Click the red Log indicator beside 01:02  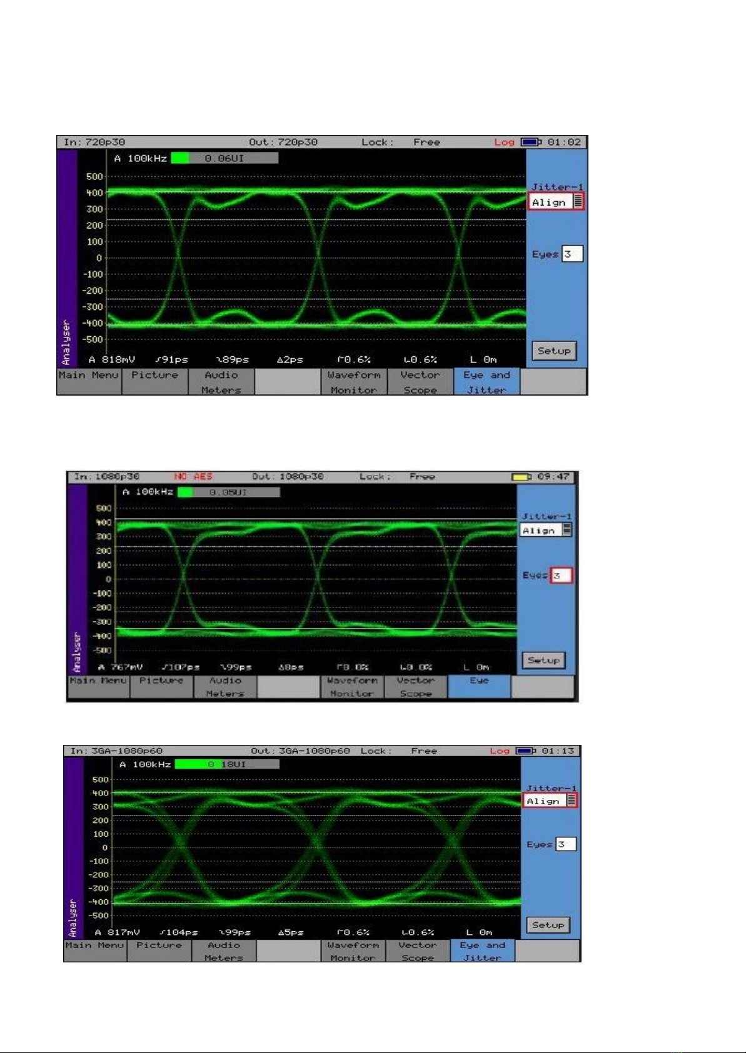click(x=504, y=142)
